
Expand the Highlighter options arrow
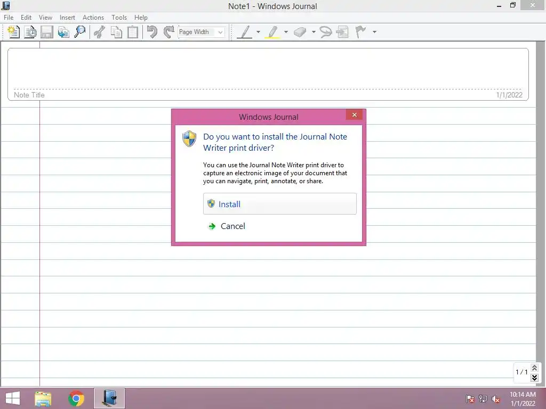[x=286, y=32]
